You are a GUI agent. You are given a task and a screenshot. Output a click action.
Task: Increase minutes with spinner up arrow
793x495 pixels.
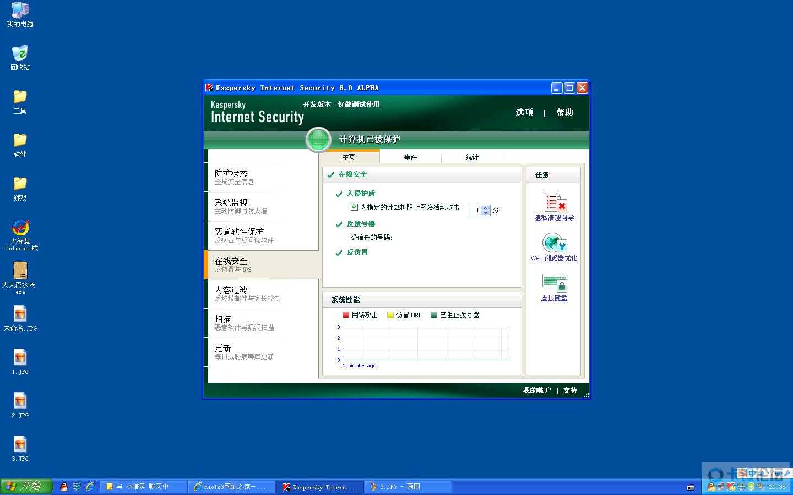[x=485, y=208]
